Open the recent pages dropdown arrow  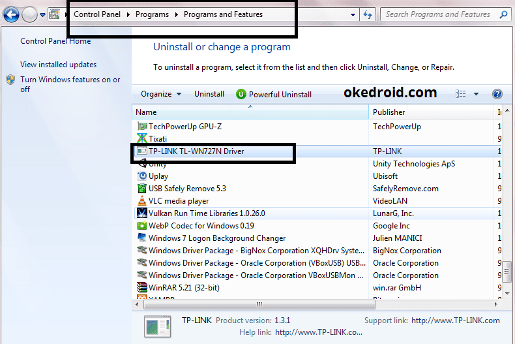tap(42, 15)
